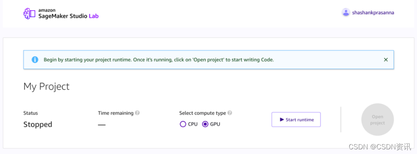This screenshot has width=417, height=154.
Task: Click the My Project heading
Action: (x=47, y=86)
